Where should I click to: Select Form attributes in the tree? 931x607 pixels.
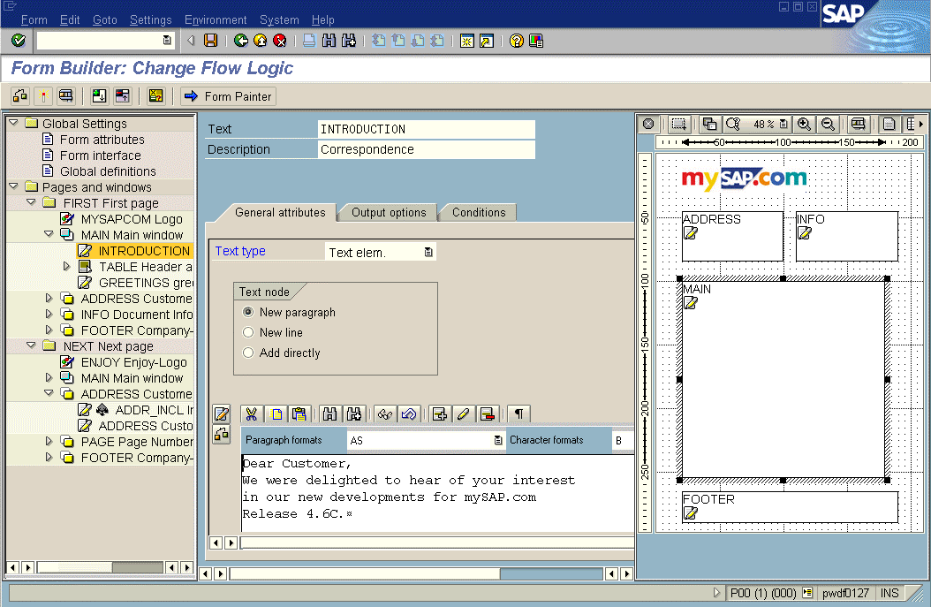pos(102,140)
